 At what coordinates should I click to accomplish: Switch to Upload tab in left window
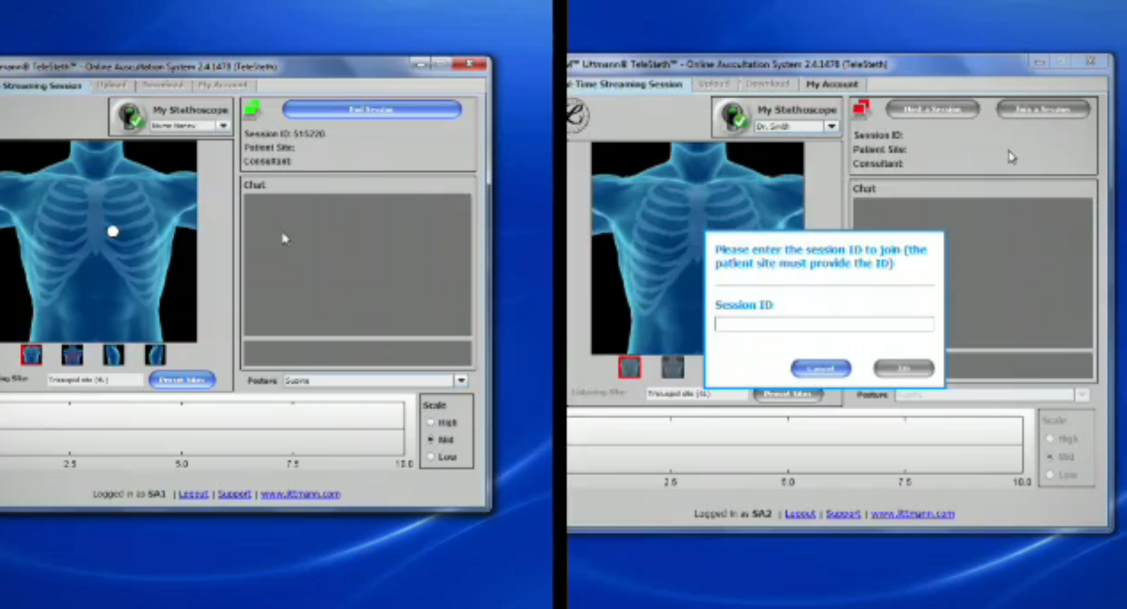coord(112,85)
